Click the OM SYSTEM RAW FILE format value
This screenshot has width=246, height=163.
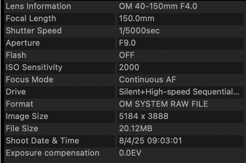pyautogui.click(x=163, y=104)
